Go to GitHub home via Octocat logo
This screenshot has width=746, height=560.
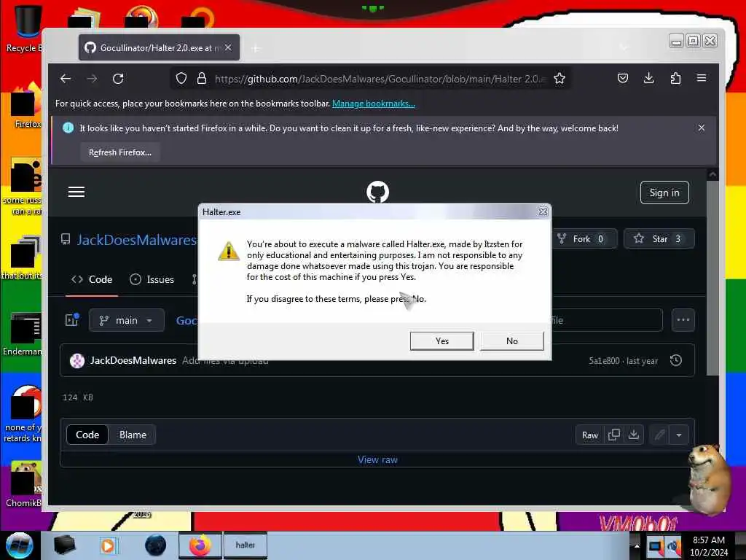[x=378, y=192]
